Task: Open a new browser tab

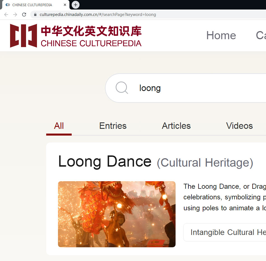Action: 76,5
